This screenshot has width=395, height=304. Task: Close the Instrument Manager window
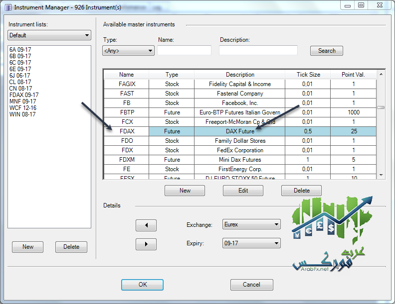380,5
